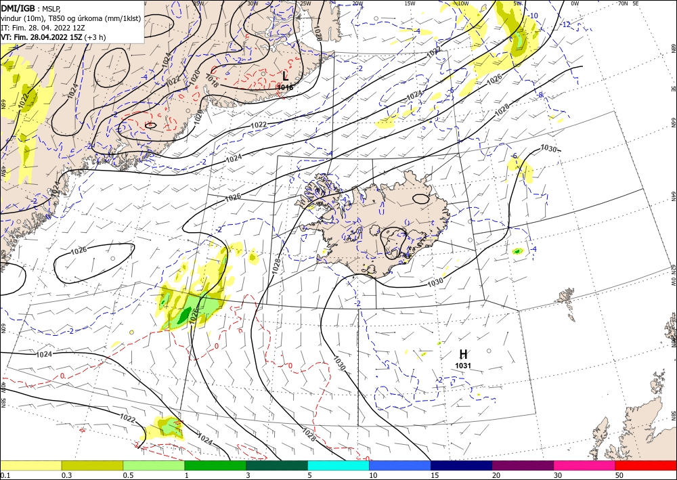Screen dimensions: 677x480
Task: Click the 0W longitude label at top
Action: tap(575, 3)
